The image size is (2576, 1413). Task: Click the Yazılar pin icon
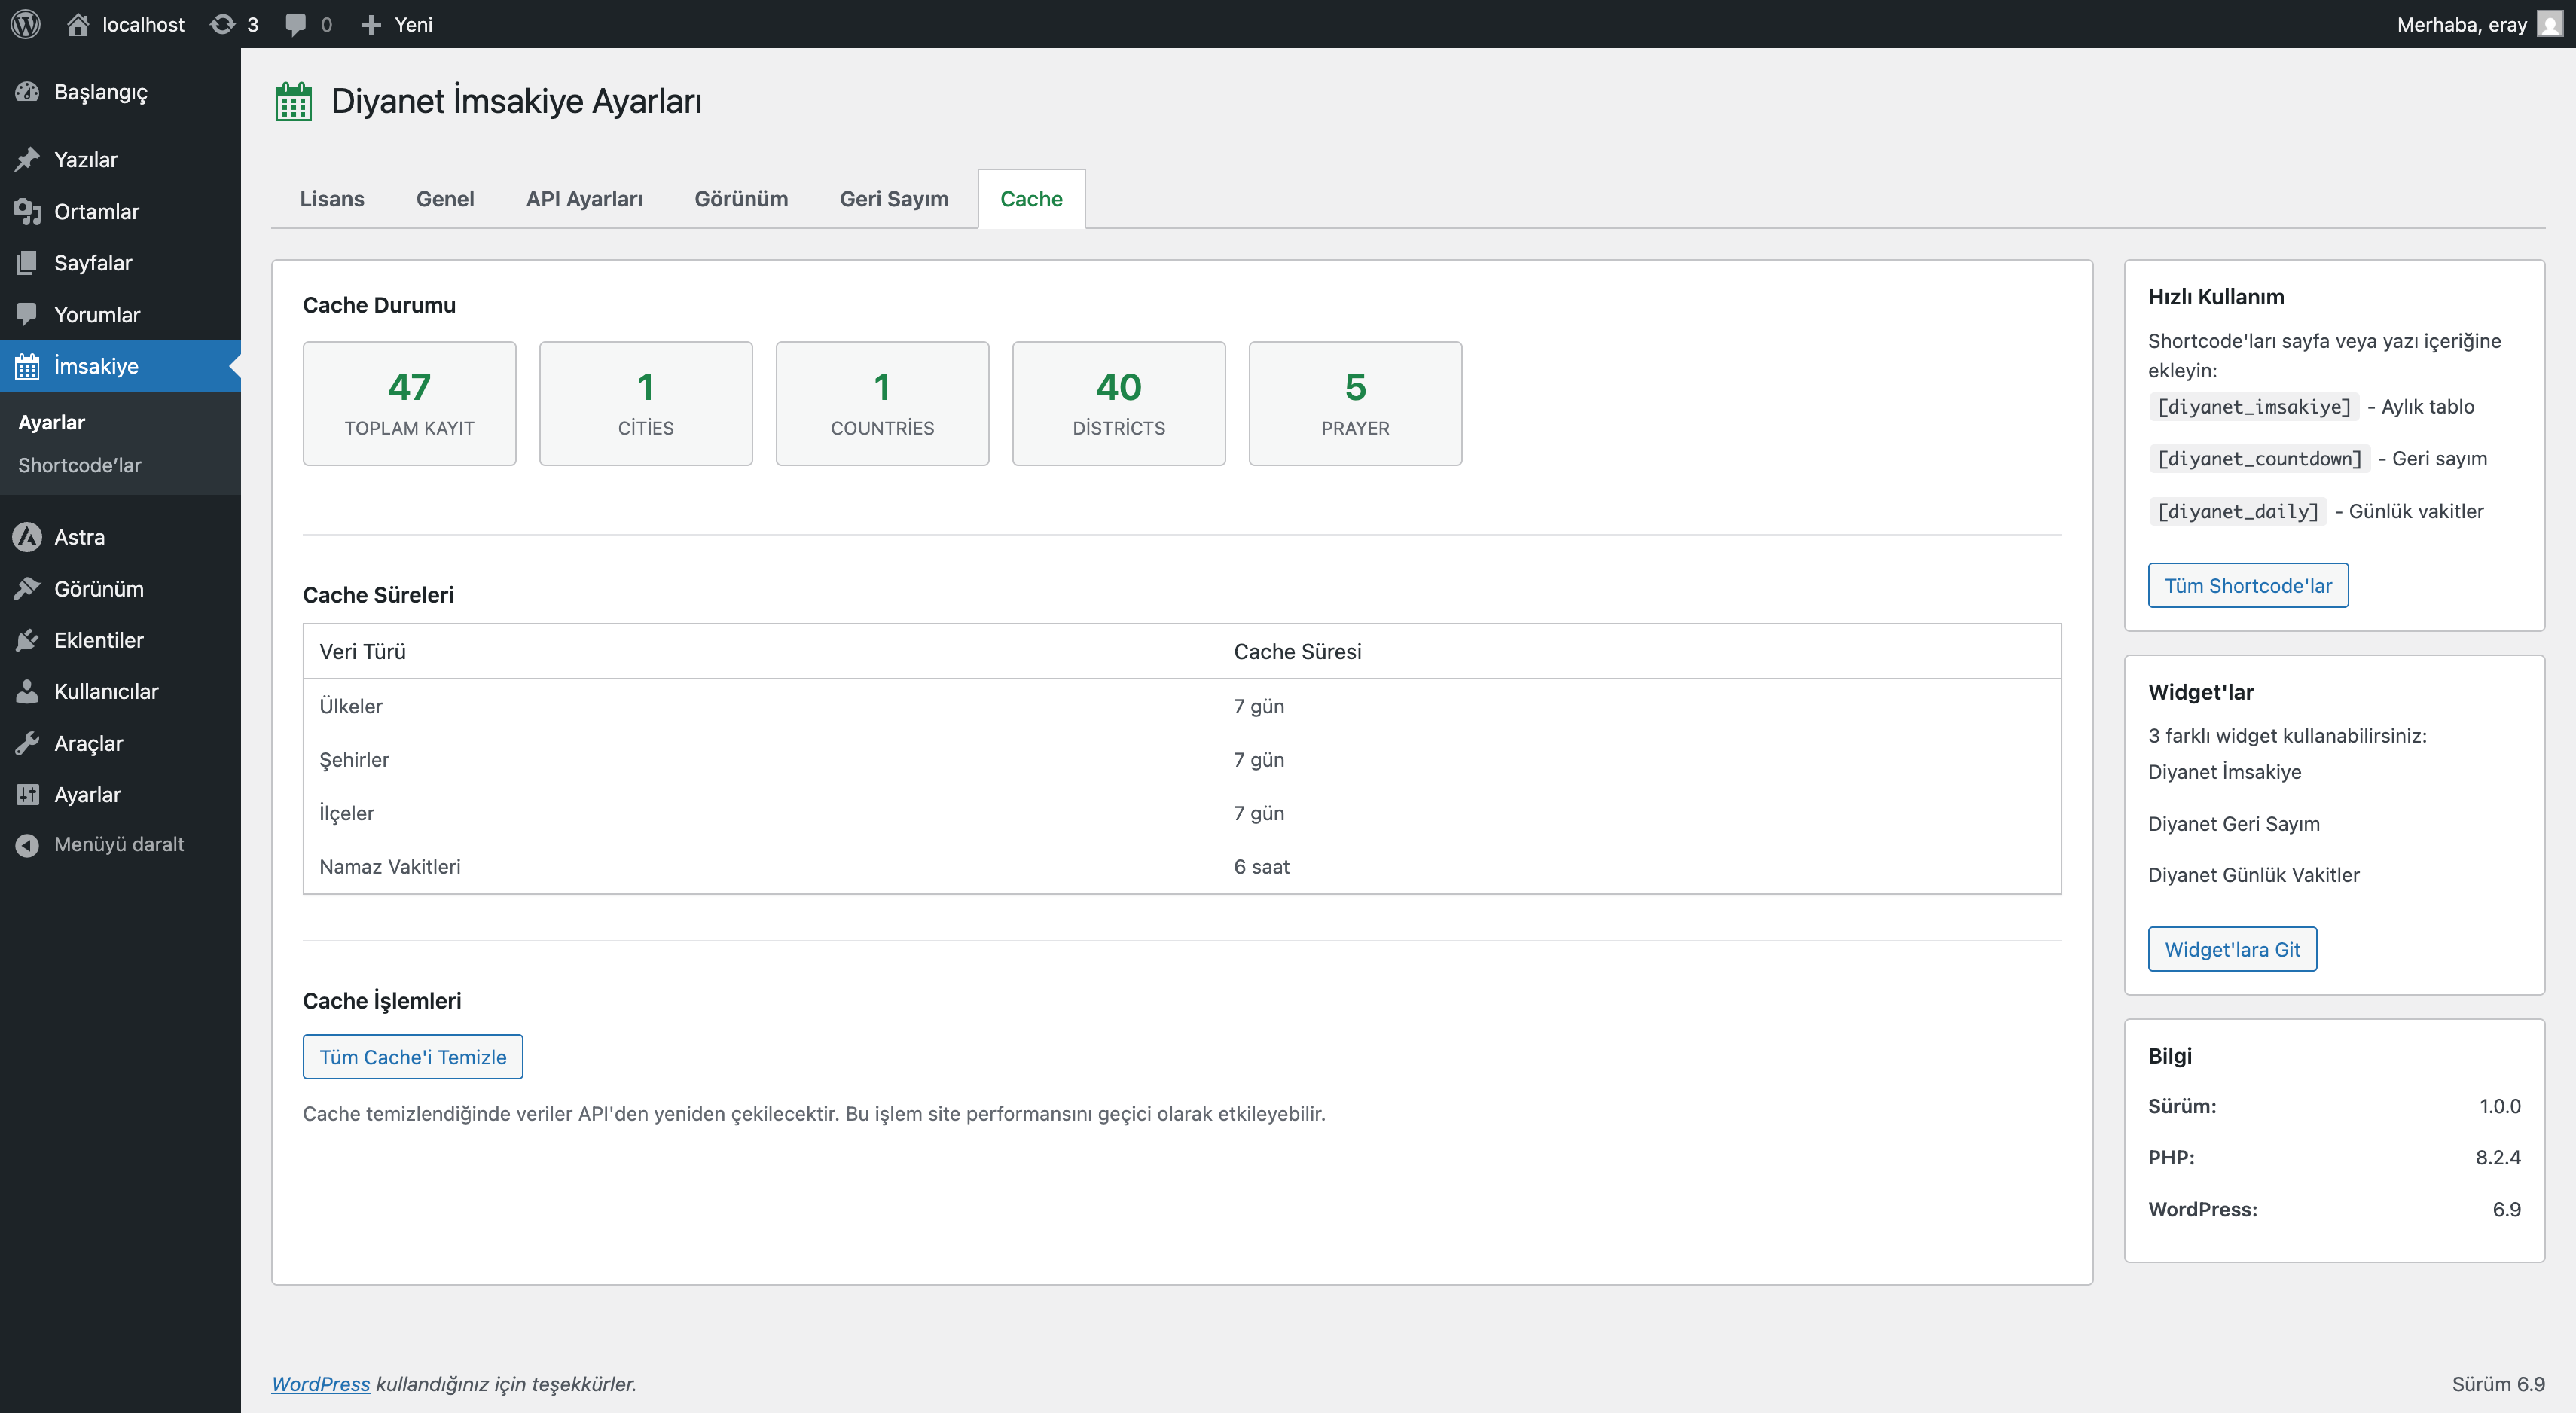pyautogui.click(x=27, y=160)
